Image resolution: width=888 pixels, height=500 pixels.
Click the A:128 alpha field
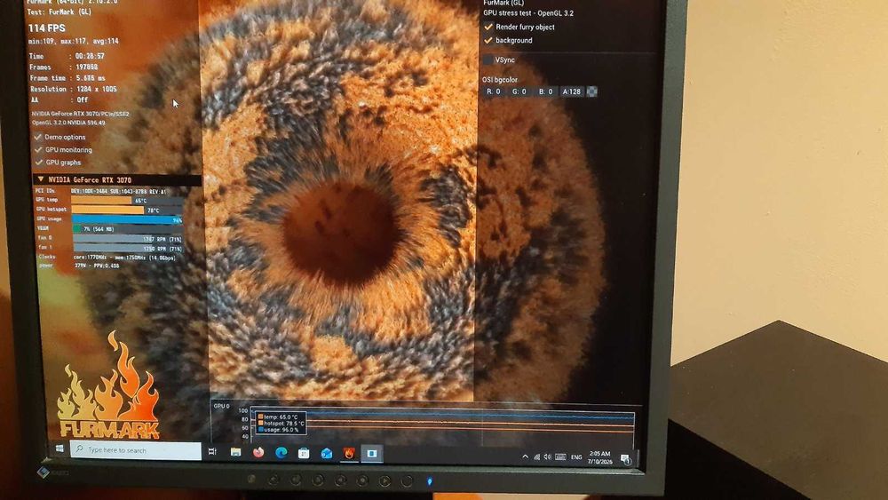571,91
